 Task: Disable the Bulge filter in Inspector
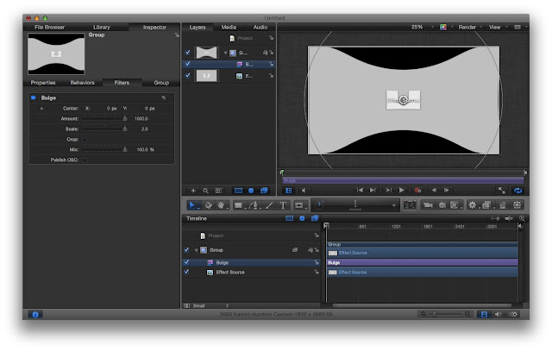[34, 97]
